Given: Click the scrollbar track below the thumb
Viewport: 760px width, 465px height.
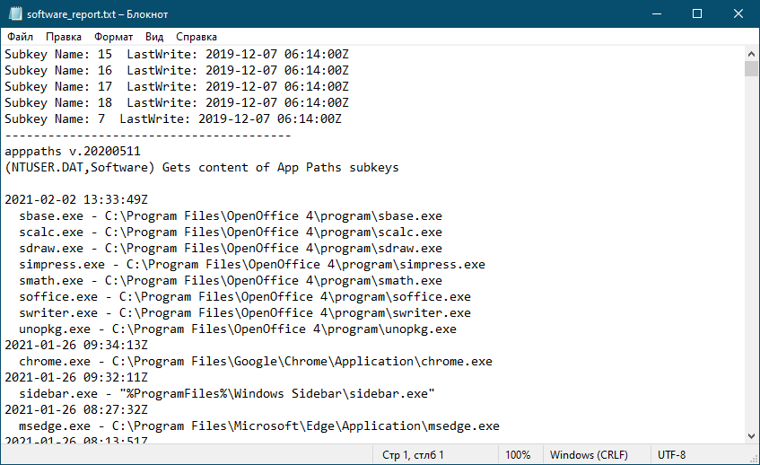Looking at the screenshot, I should pyautogui.click(x=751, y=252).
